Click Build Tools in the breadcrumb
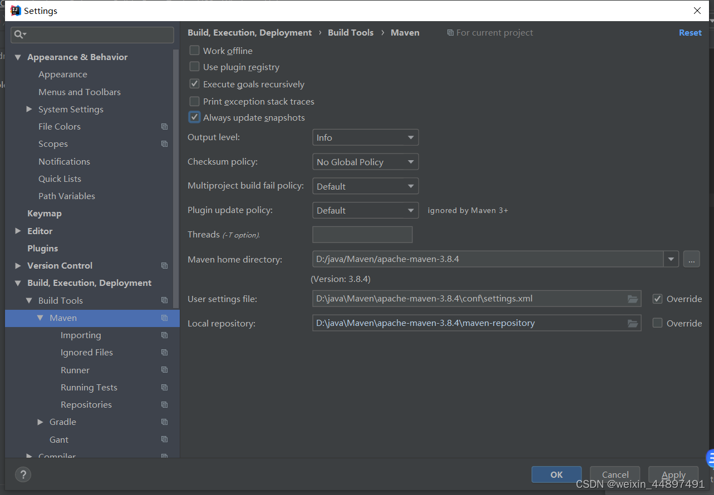This screenshot has width=714, height=495. (x=351, y=33)
